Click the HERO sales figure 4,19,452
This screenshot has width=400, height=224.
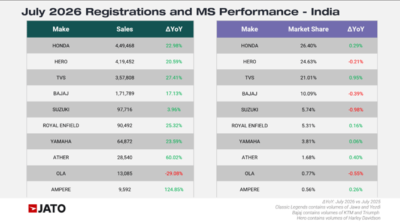pos(125,62)
